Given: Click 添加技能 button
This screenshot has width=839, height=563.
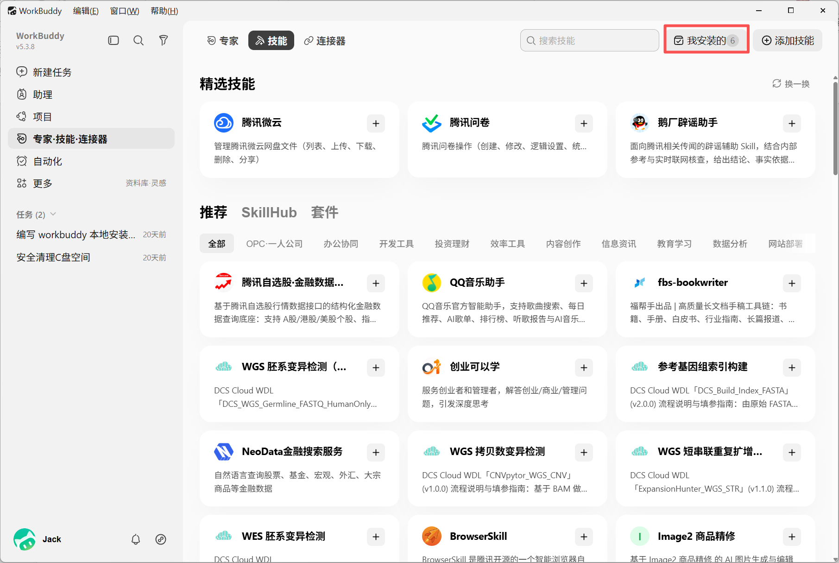Looking at the screenshot, I should click(x=788, y=40).
